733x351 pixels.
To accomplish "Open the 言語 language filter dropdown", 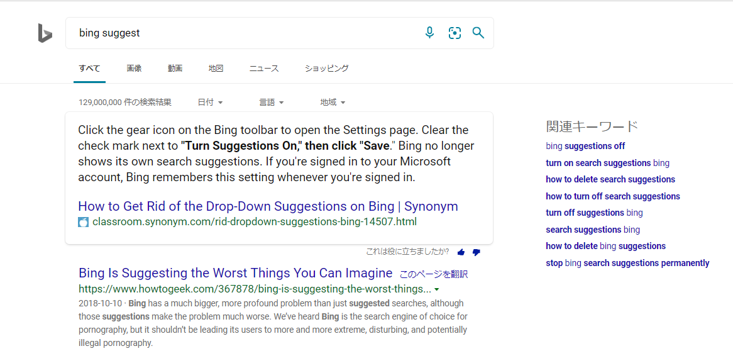I will (272, 103).
